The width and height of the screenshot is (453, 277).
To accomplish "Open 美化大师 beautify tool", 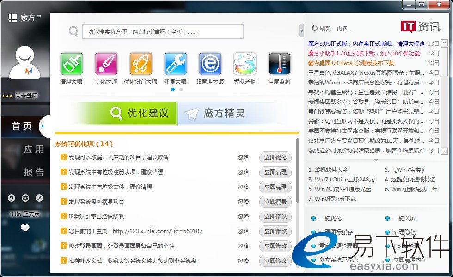I will click(x=106, y=64).
